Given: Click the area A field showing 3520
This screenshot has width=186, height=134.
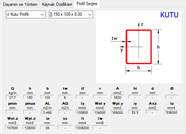Looking at the screenshot, I should 117,97.
